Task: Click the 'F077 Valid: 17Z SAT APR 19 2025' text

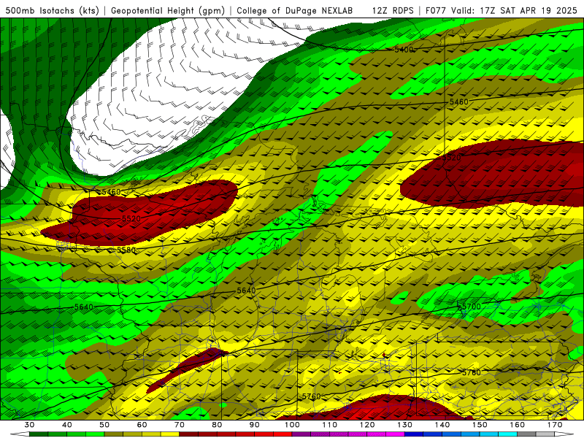Action: pyautogui.click(x=501, y=10)
